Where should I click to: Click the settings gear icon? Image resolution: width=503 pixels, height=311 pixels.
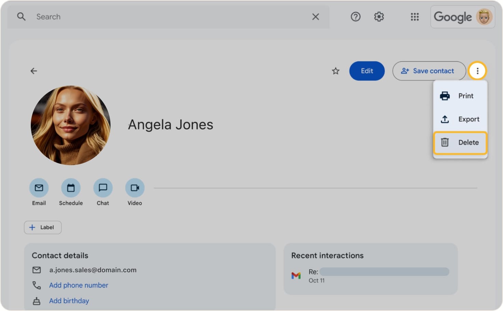379,17
